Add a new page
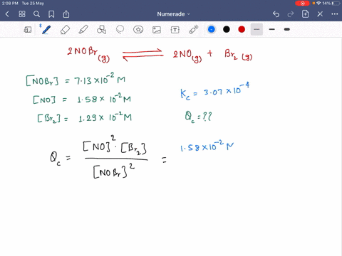 point(305,14)
